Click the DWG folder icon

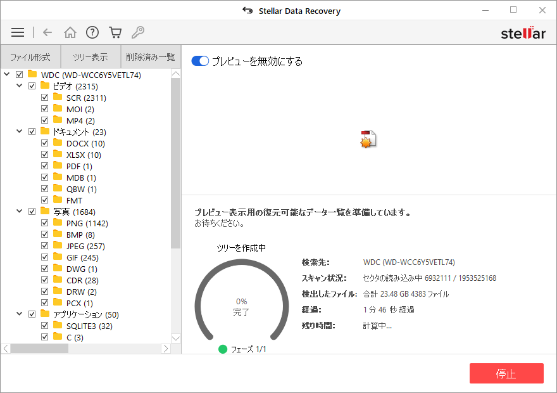[x=58, y=268]
